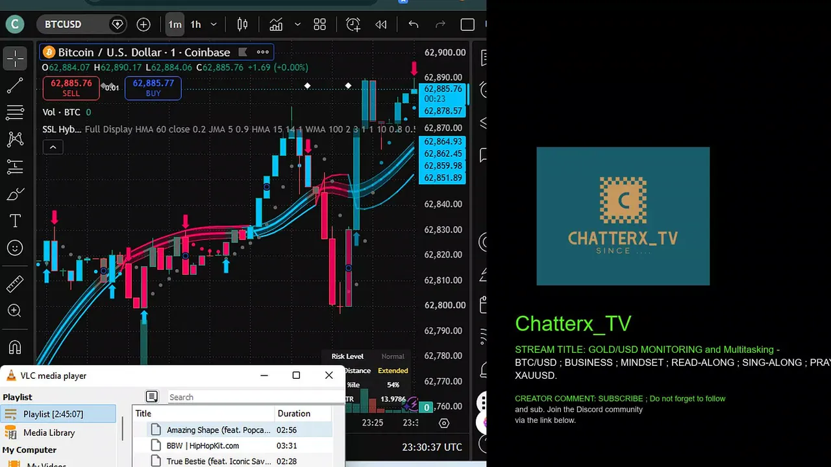Click the Bitcoin / U.S. Dollar chart title
Image resolution: width=831 pixels, height=467 pixels.
tap(144, 53)
